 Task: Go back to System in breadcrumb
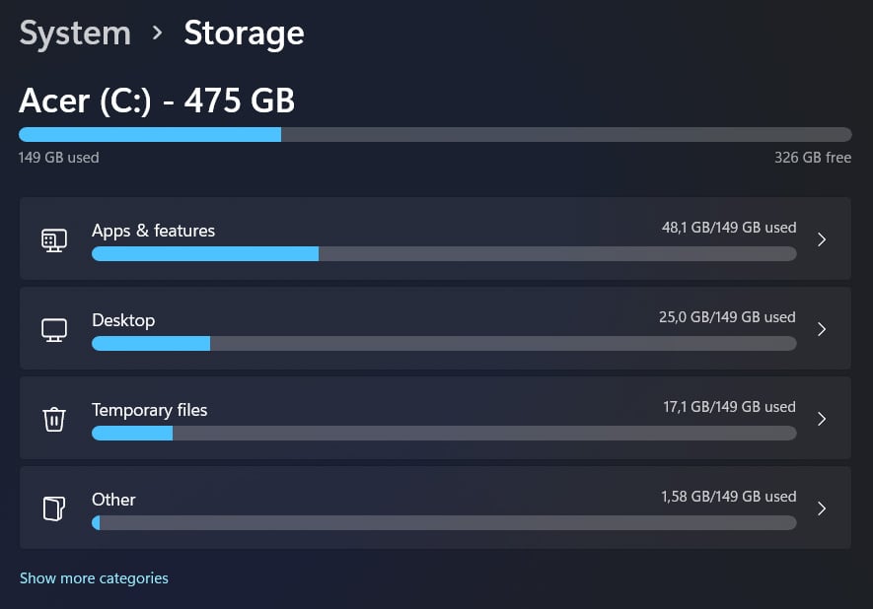75,34
